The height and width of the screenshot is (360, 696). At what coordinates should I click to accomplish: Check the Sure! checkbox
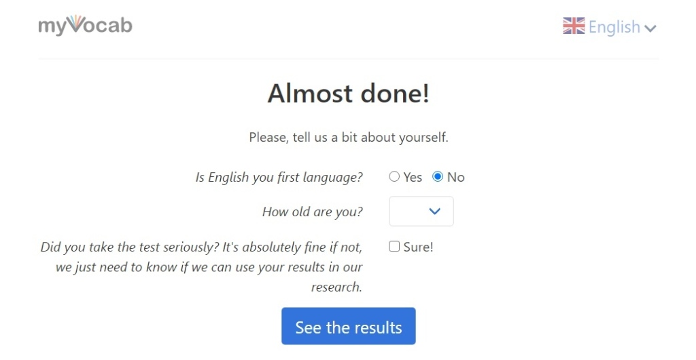(394, 247)
